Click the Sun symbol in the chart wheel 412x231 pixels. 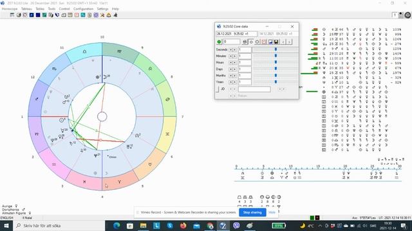point(62,120)
